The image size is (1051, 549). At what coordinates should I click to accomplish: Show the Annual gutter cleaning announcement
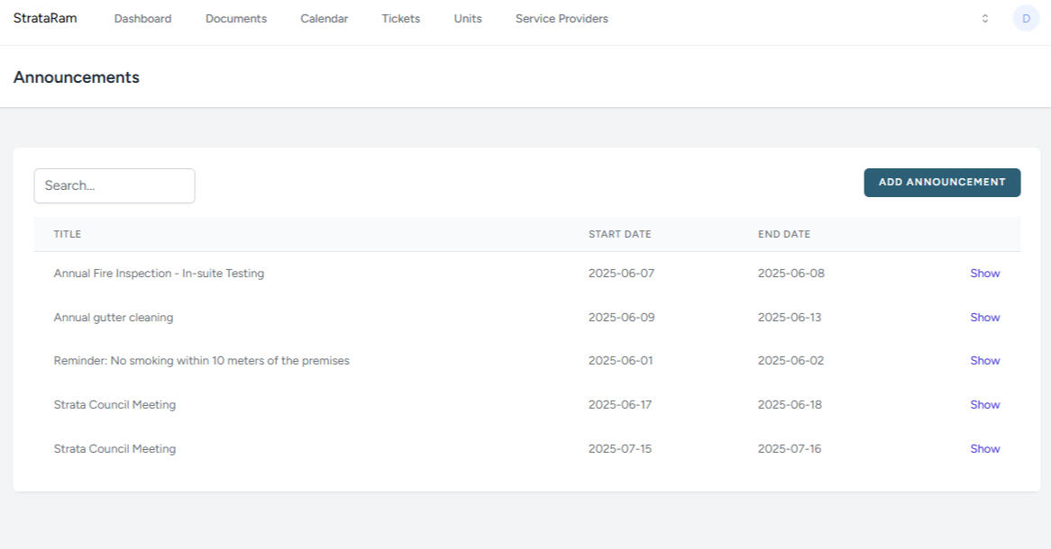[x=984, y=317]
